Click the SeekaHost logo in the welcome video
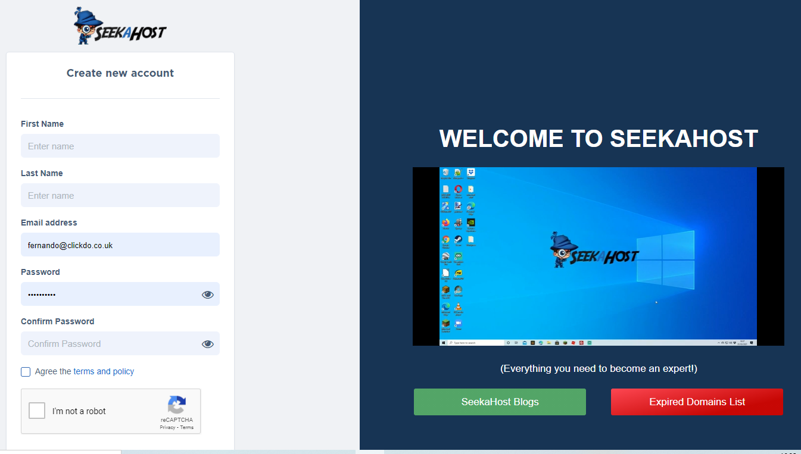This screenshot has width=801, height=454. (594, 250)
